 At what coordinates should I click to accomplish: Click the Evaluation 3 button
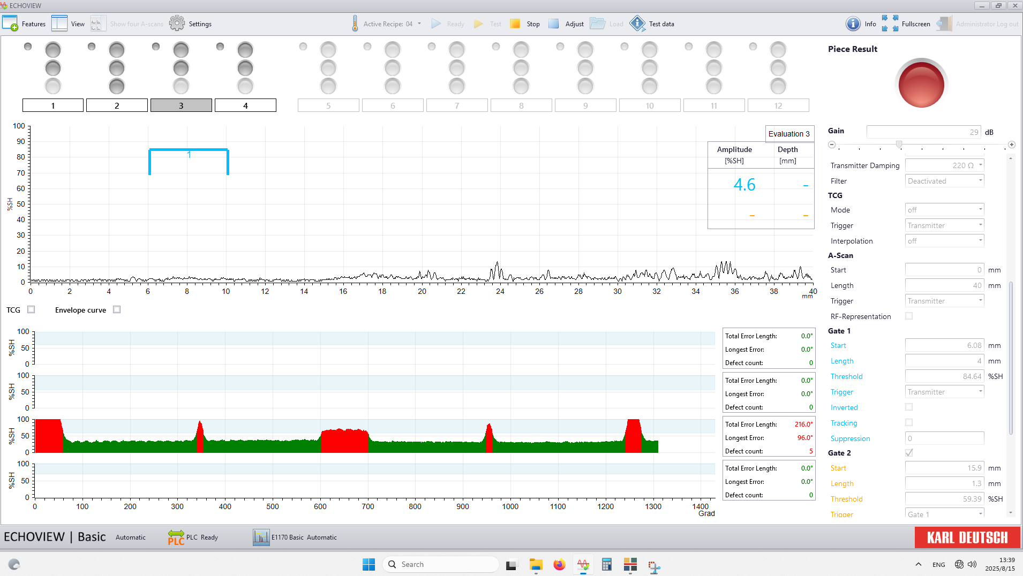789,134
